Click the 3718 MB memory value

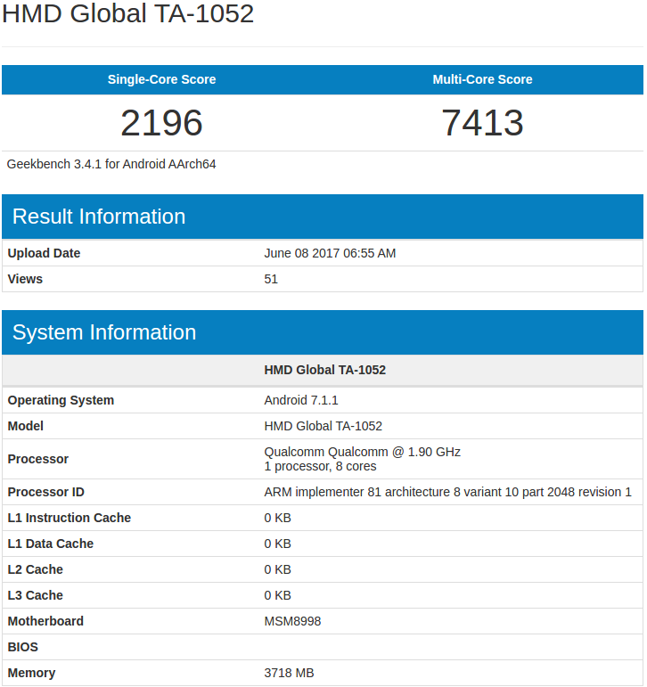coord(289,673)
